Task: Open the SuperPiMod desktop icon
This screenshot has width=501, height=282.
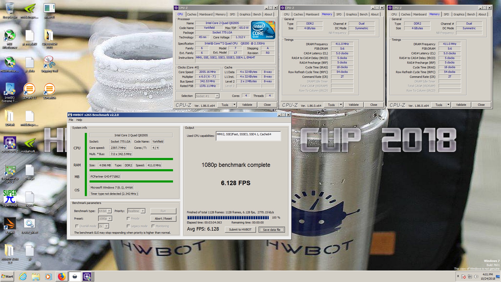Action: 10,198
